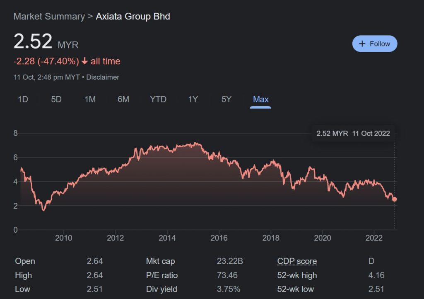The image size is (424, 299).
Task: Click the Follow button
Action: pyautogui.click(x=374, y=44)
